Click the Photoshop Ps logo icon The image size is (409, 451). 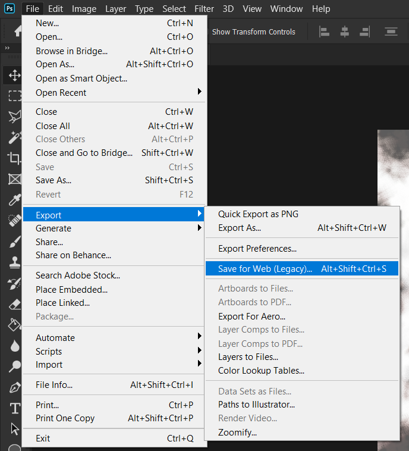[x=10, y=9]
